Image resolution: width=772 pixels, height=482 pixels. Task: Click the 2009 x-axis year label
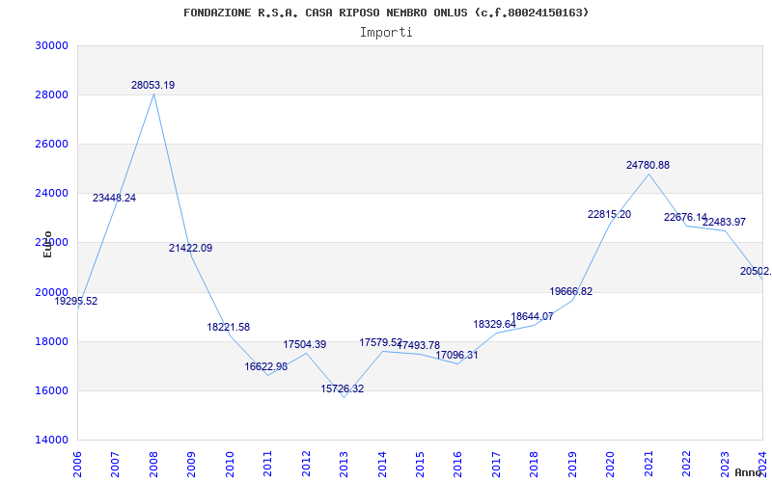click(191, 464)
